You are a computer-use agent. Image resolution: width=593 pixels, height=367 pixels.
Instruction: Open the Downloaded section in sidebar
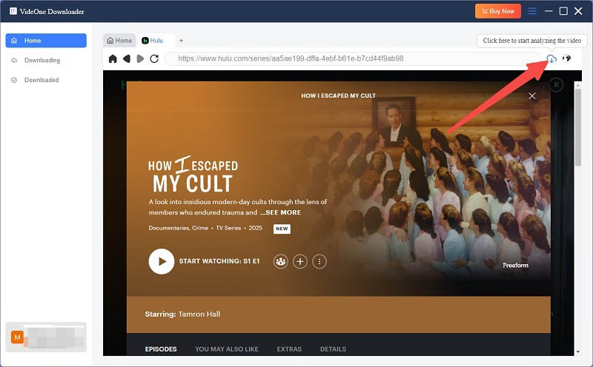point(41,80)
